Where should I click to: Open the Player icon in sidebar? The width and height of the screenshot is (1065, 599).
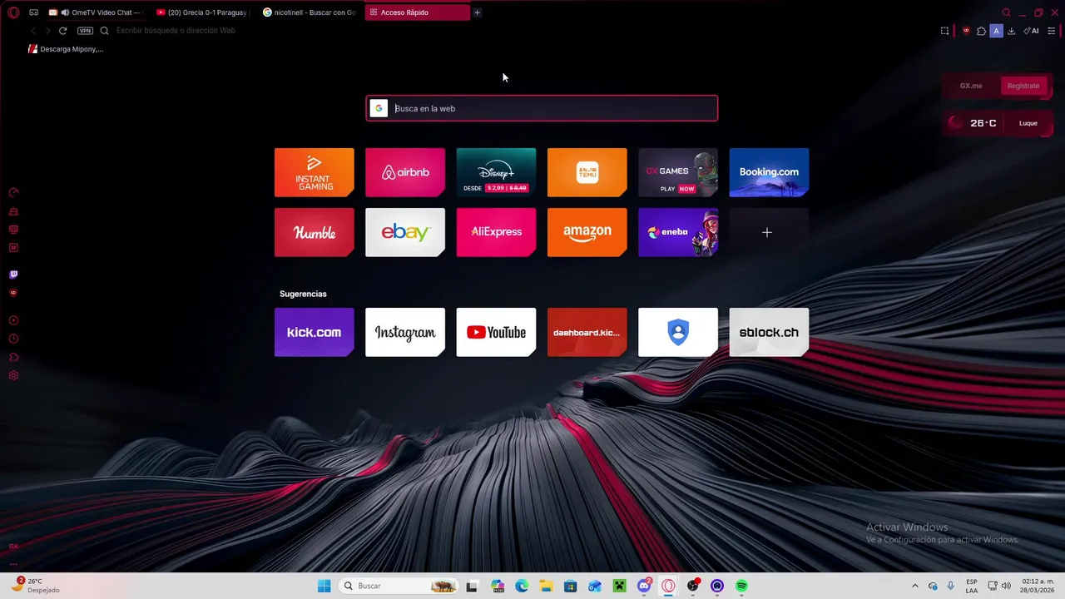[13, 320]
